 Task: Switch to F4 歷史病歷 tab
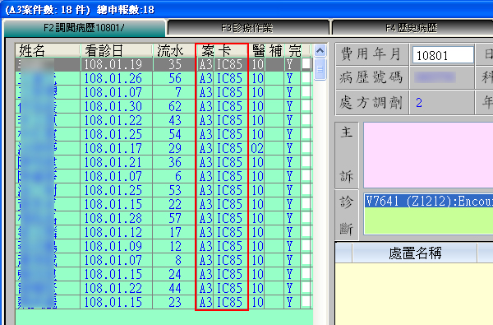412,28
